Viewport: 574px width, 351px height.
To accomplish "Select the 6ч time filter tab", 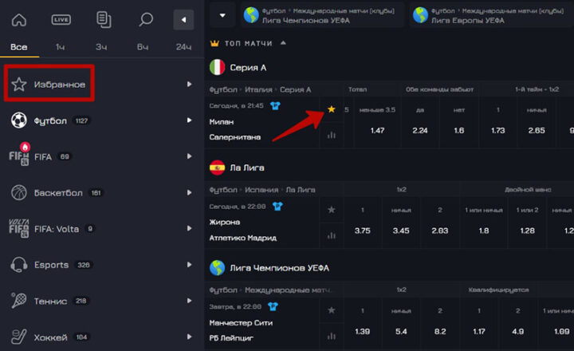I will pyautogui.click(x=143, y=47).
